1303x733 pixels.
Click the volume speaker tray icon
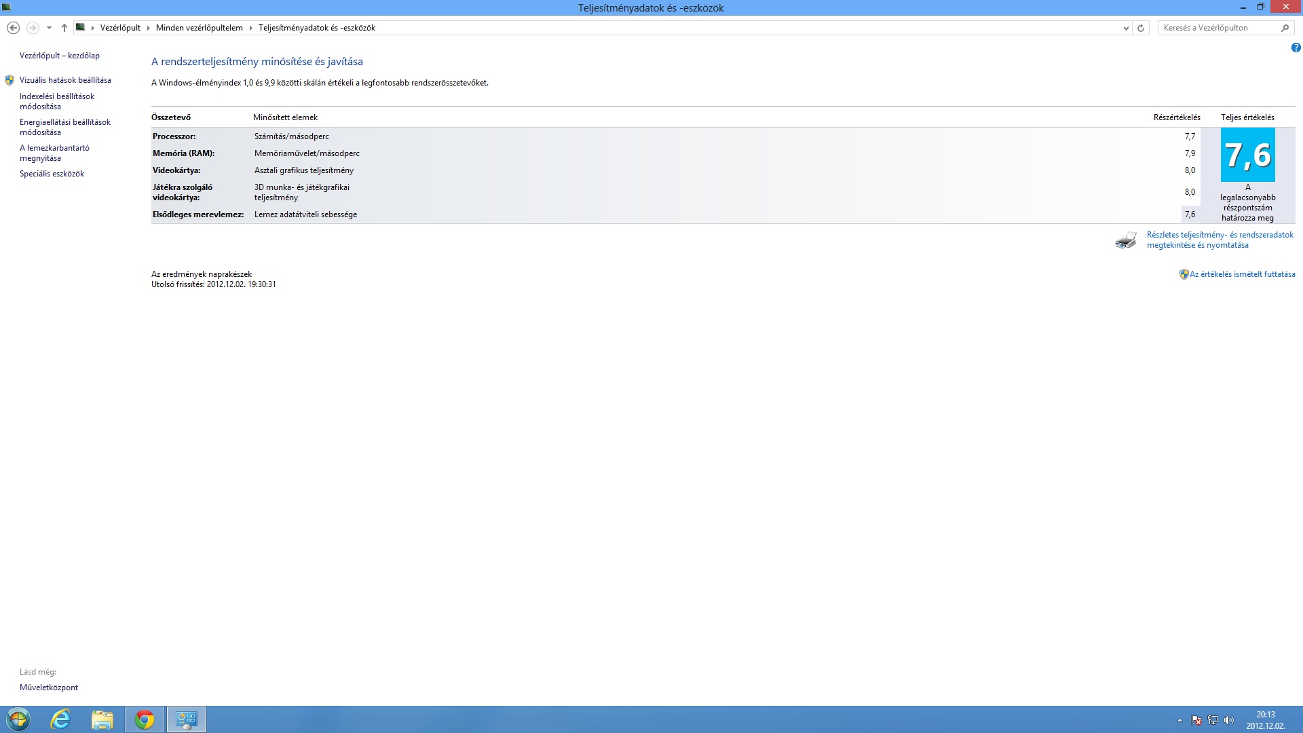pyautogui.click(x=1229, y=720)
